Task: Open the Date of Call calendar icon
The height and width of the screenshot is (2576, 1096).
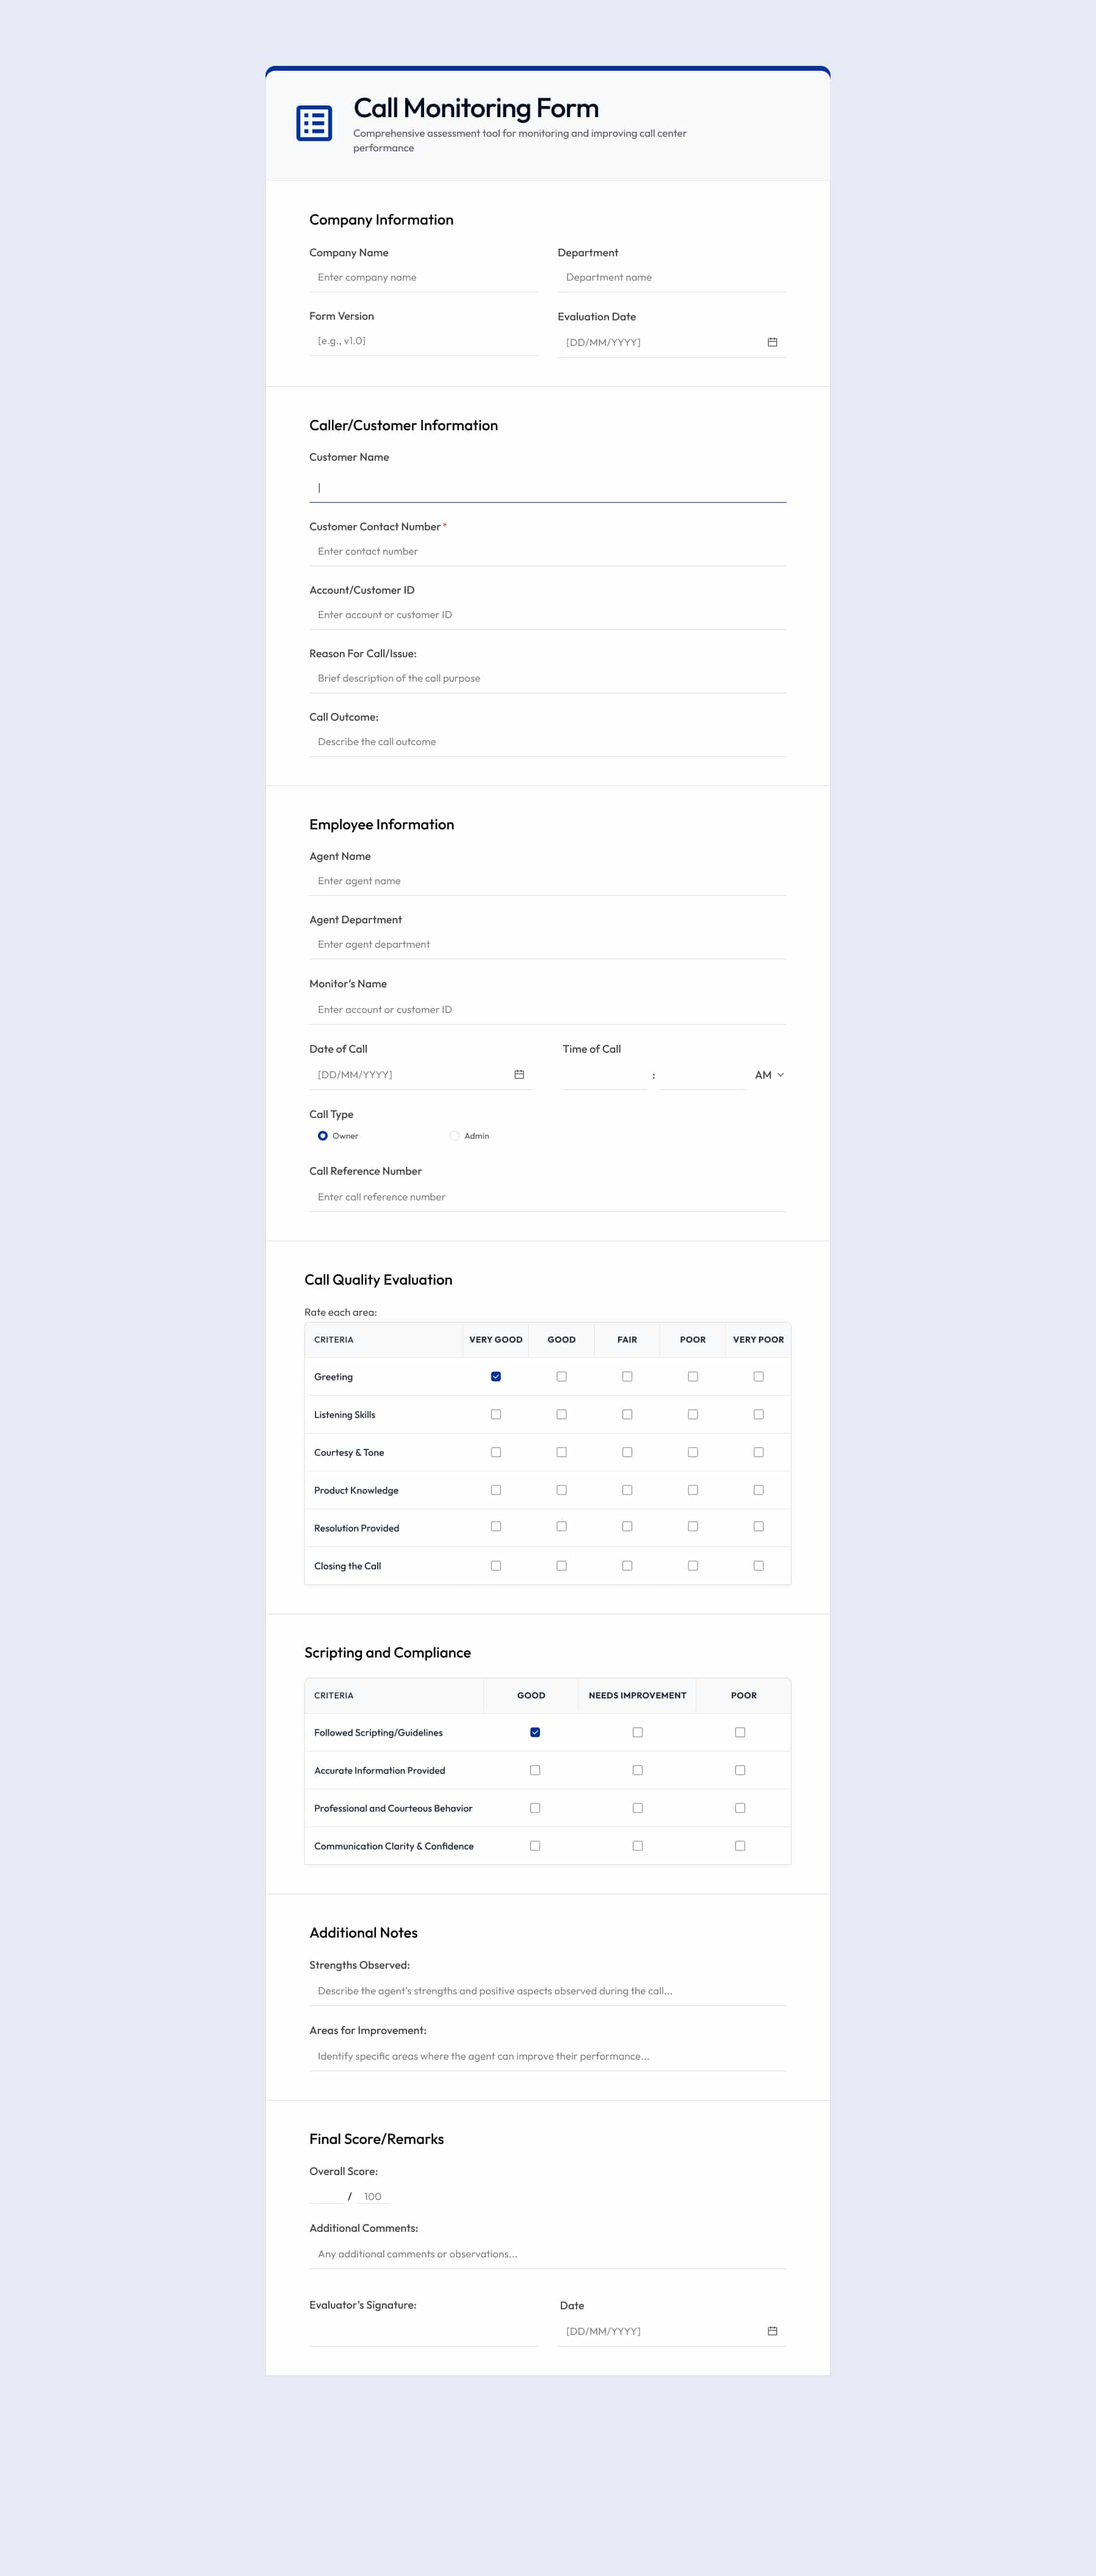Action: [519, 1074]
